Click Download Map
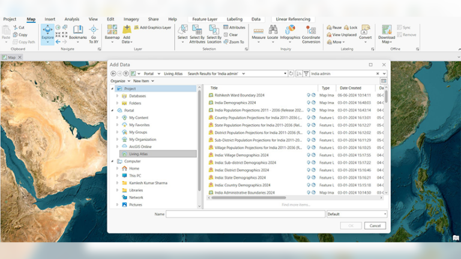Viewport: 461px width, 259px height. (387, 34)
